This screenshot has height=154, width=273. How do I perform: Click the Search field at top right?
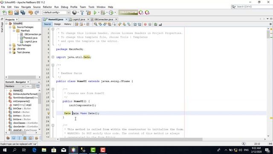(x=253, y=7)
